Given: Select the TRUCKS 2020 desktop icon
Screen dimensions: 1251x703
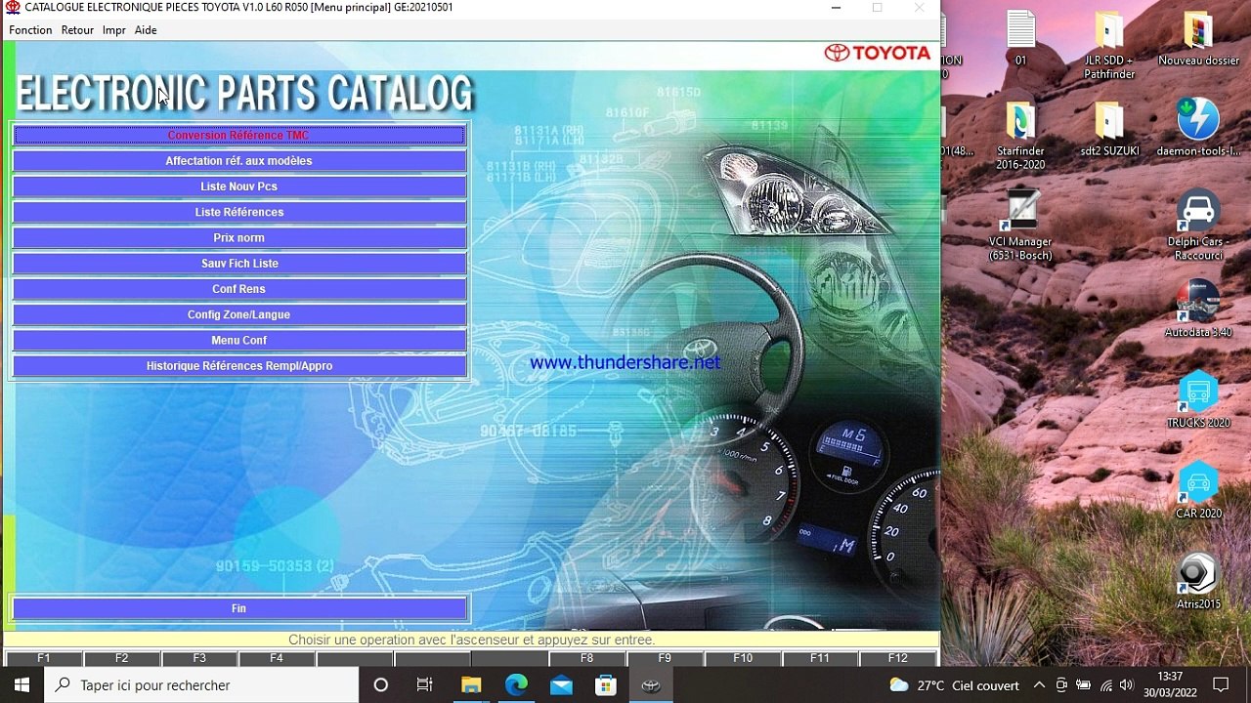Looking at the screenshot, I should pos(1198,400).
